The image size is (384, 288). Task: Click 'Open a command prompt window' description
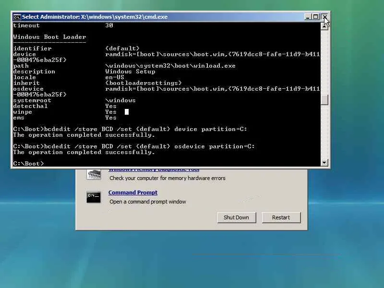point(148,202)
